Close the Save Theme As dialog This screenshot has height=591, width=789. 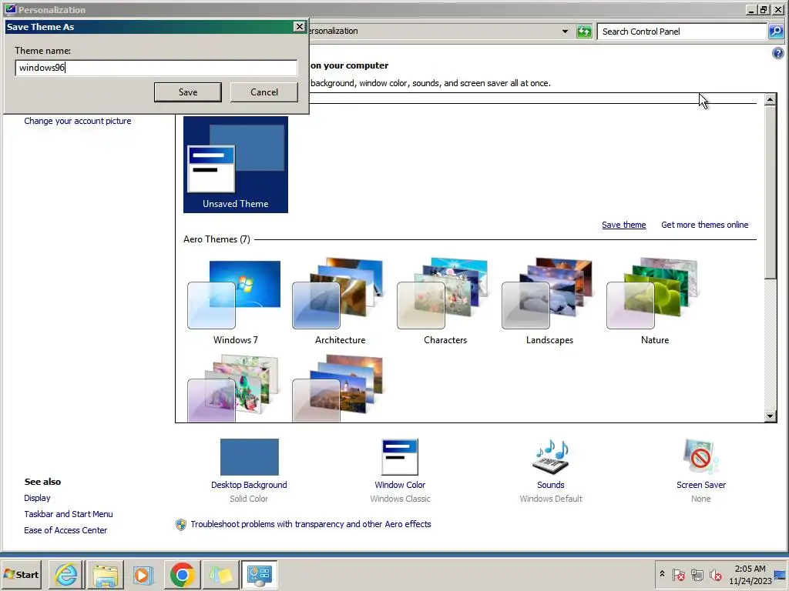click(x=300, y=27)
